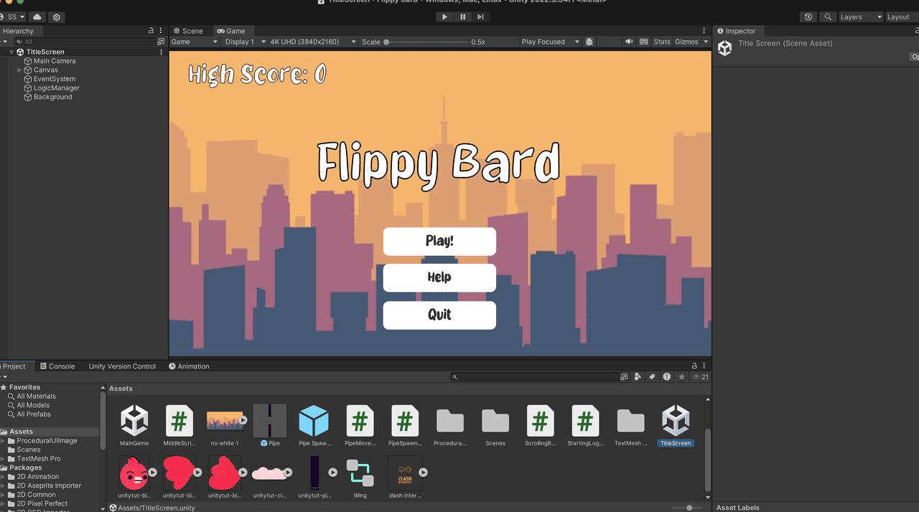Screen dimensions: 919x512
Task: Expand the Canvas object in Hierarchy
Action: click(19, 70)
